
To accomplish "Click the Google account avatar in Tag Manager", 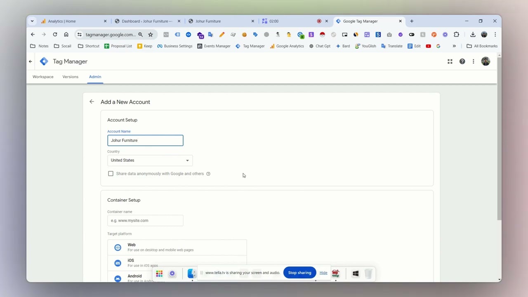I will pos(486,61).
